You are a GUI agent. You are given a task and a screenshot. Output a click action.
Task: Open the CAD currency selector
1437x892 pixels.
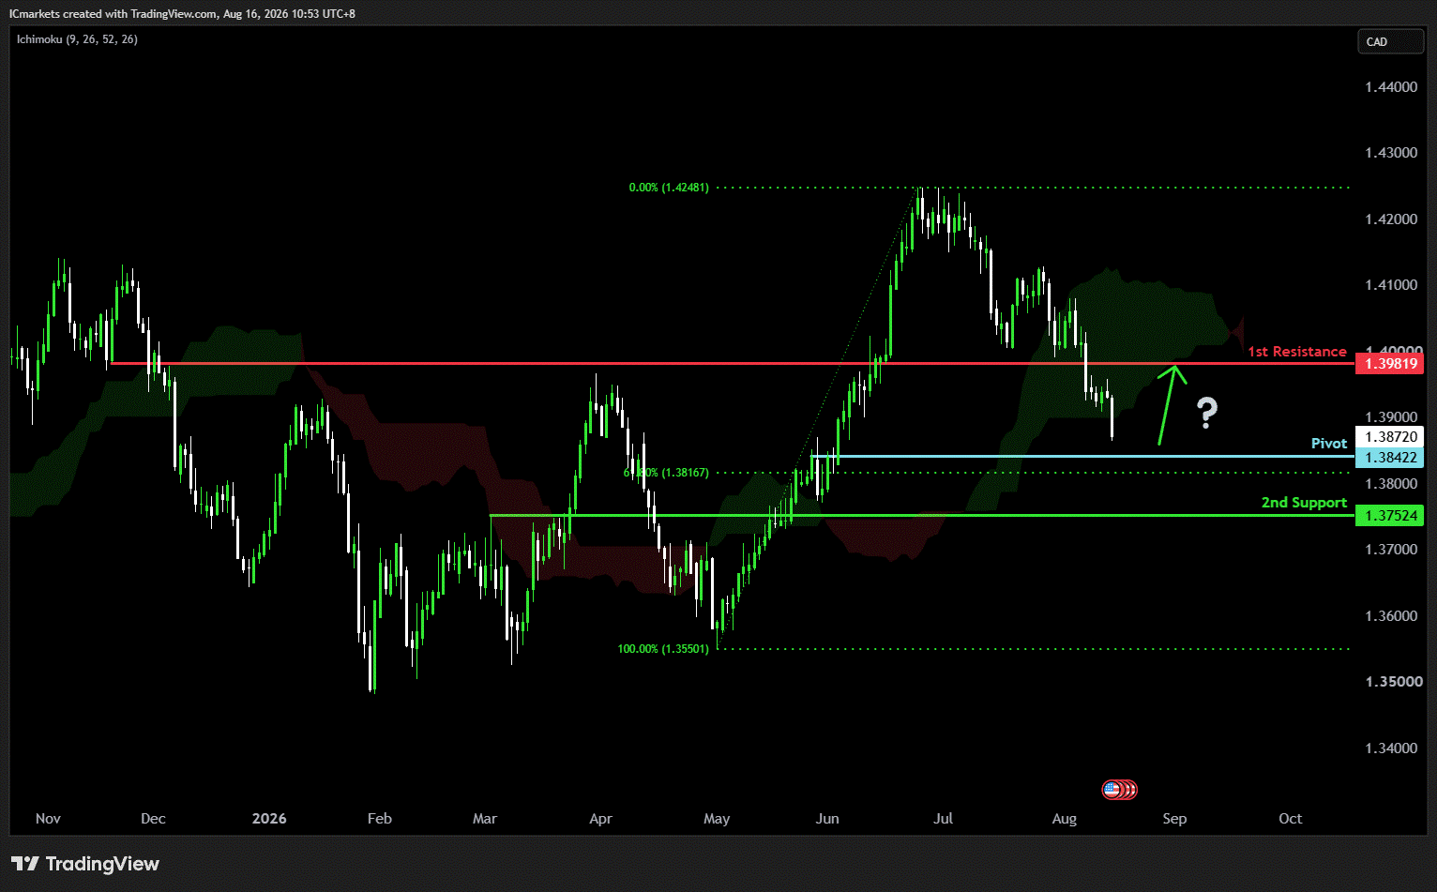pyautogui.click(x=1391, y=41)
